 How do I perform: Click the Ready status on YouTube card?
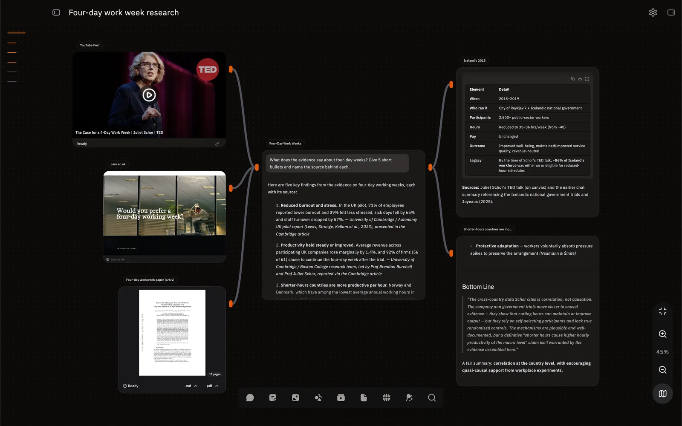click(81, 144)
